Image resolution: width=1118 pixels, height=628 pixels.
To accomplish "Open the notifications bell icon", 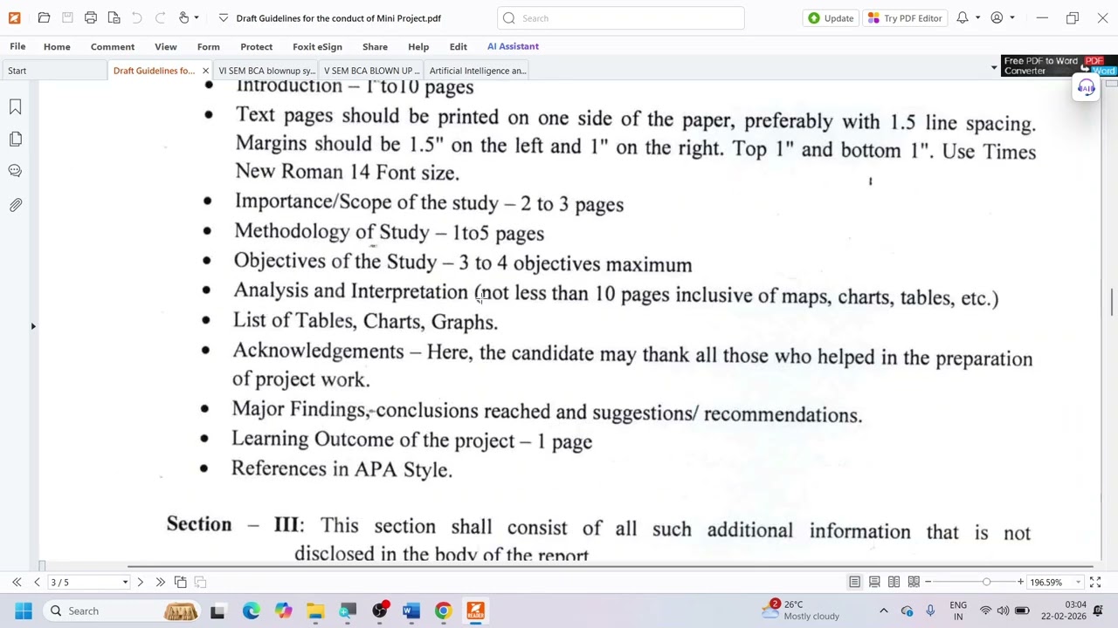I will (x=962, y=17).
